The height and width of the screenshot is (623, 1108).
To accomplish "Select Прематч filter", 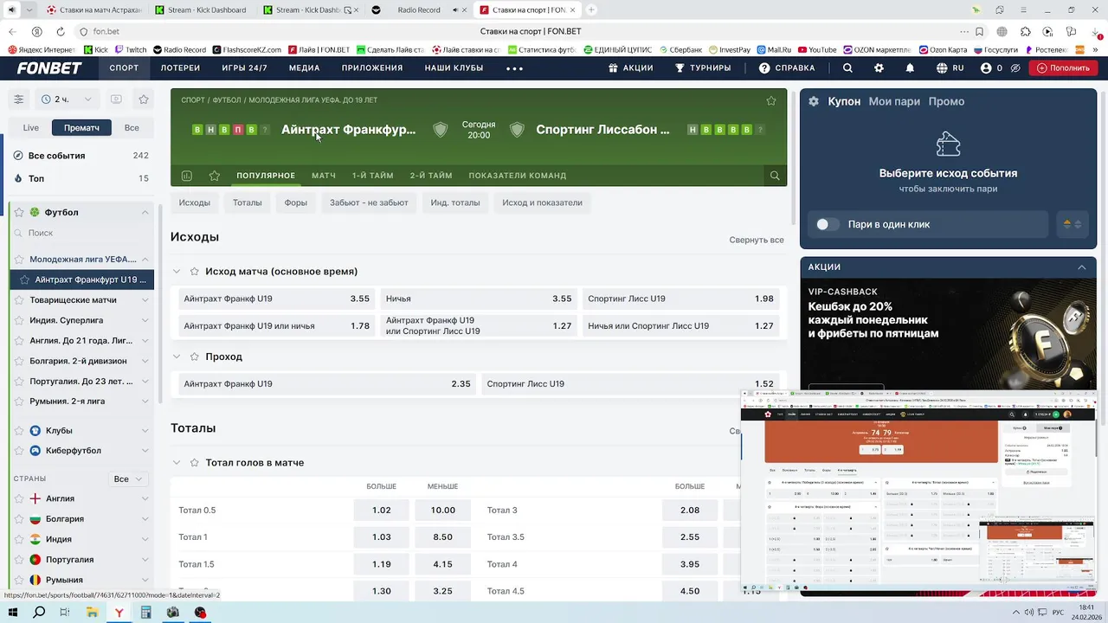I will click(x=81, y=127).
